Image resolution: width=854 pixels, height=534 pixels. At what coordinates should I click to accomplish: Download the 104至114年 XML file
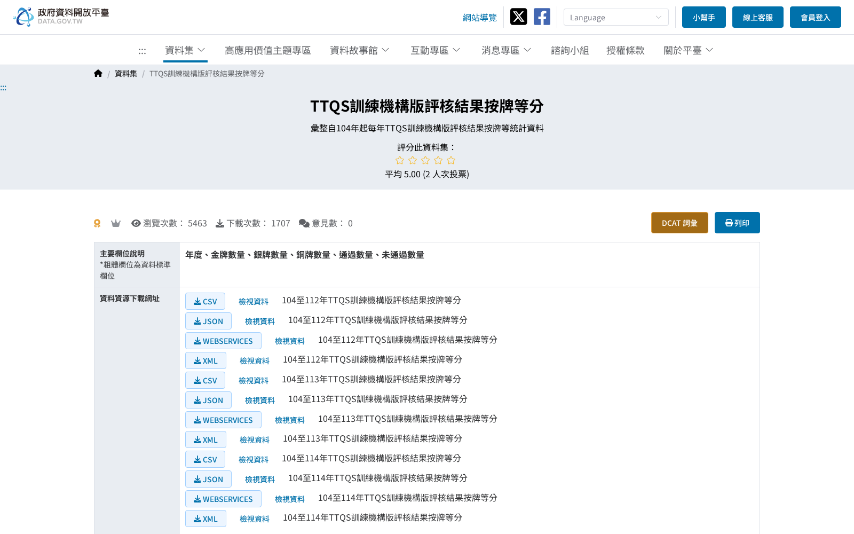coord(205,519)
